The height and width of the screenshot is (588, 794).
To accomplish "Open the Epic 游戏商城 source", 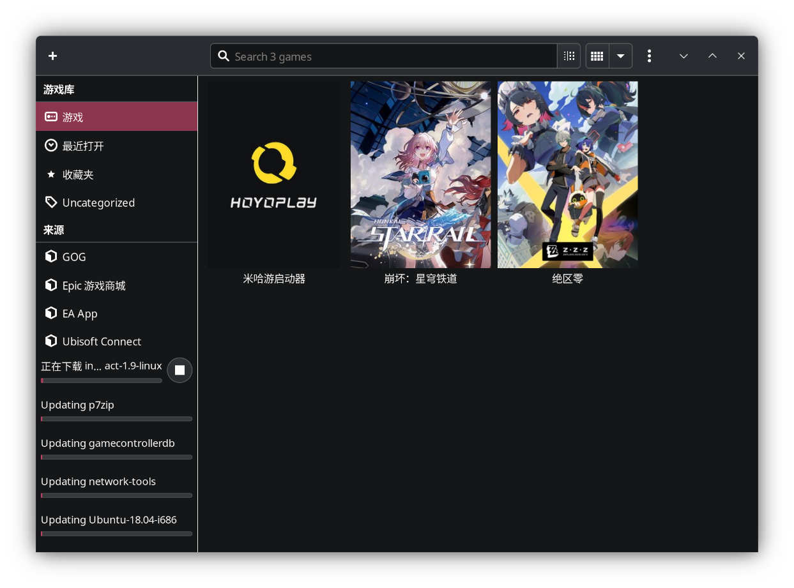I will [x=93, y=285].
